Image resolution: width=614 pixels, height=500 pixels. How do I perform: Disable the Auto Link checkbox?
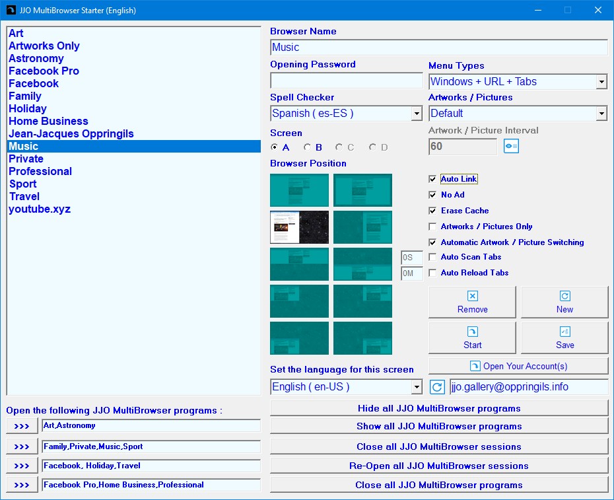tap(432, 179)
